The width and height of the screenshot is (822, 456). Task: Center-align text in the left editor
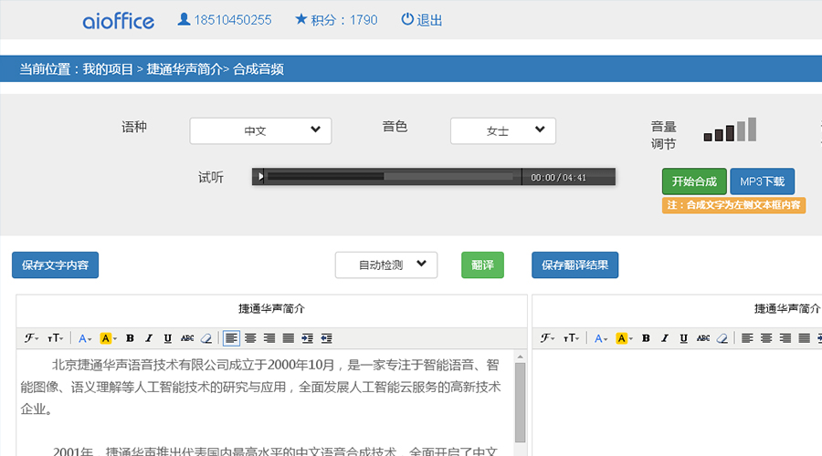[250, 338]
